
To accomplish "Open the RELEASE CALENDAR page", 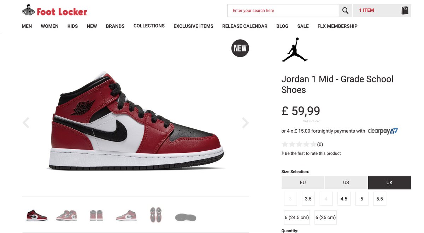I will pyautogui.click(x=245, y=26).
